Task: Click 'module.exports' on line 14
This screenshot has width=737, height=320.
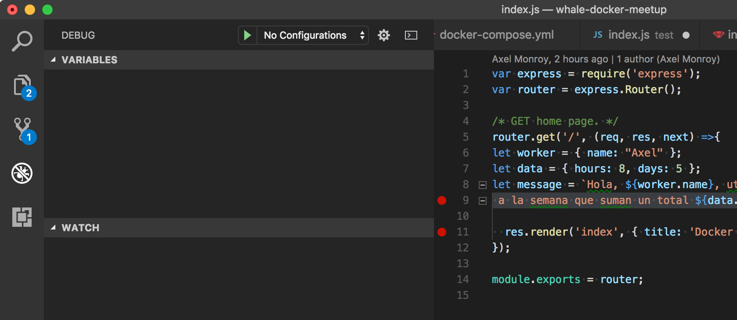Action: coord(536,280)
